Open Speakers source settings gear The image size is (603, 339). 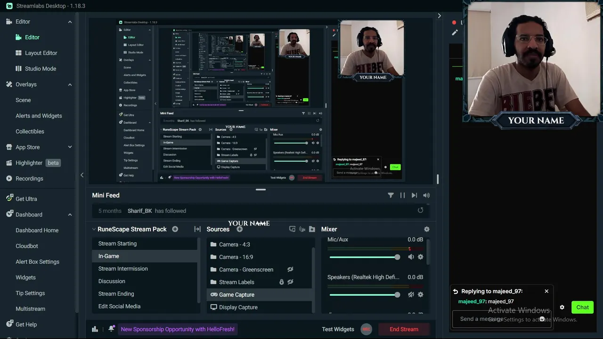[420, 295]
